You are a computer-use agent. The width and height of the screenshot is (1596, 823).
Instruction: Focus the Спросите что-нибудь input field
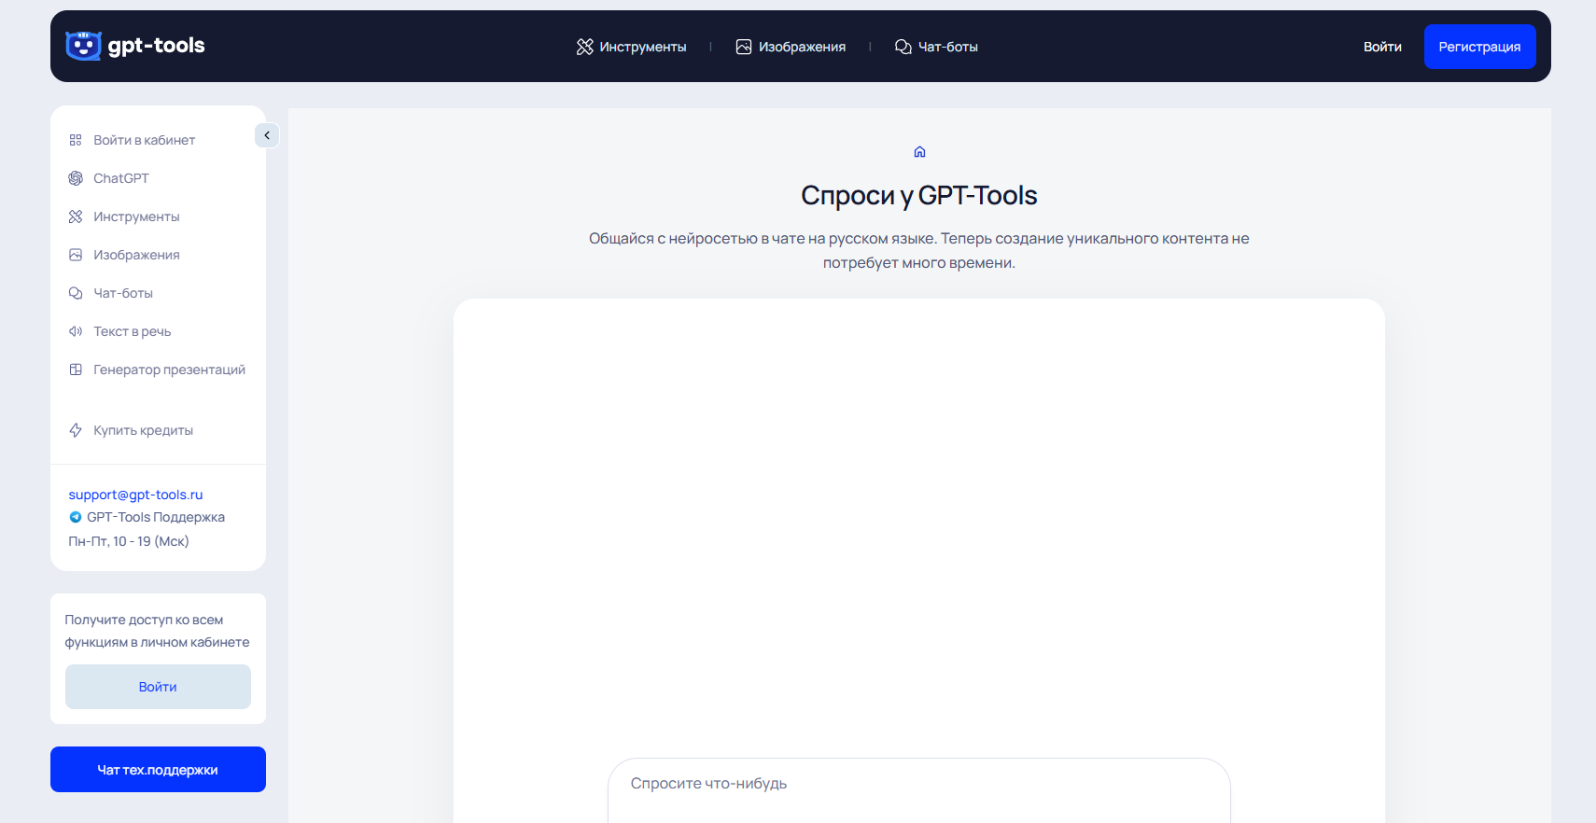(918, 784)
